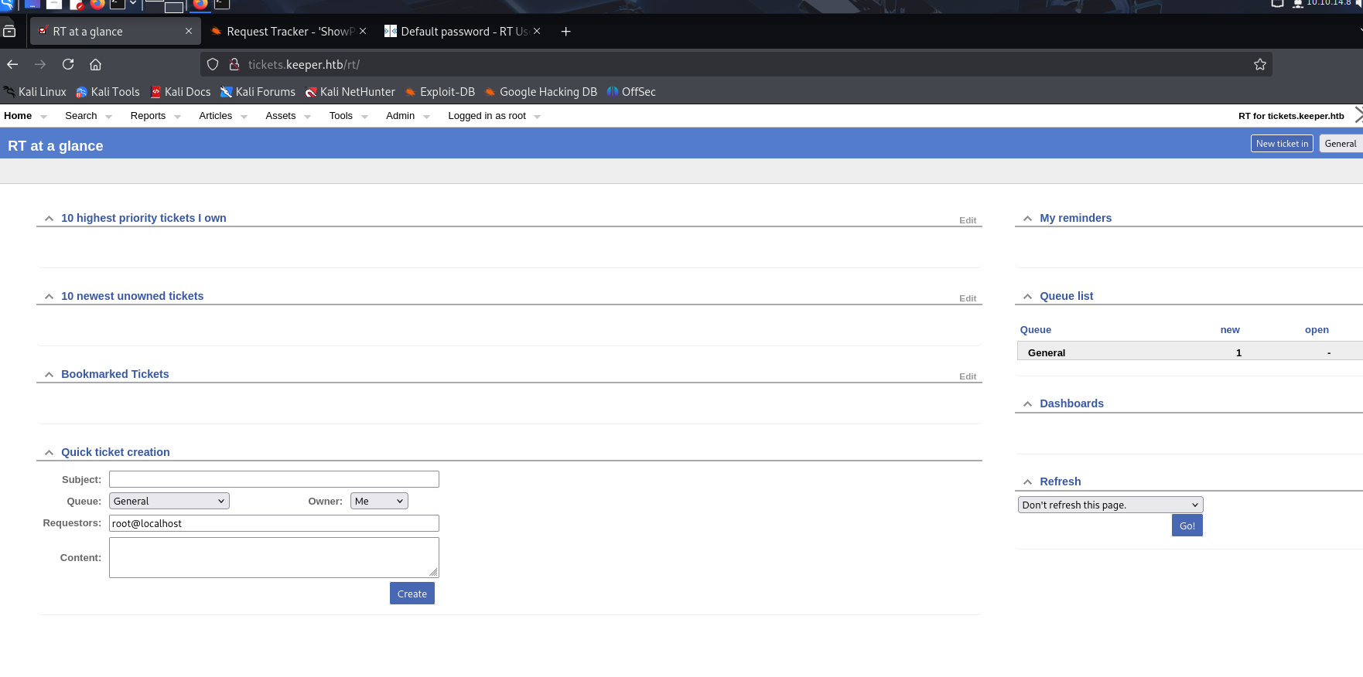This screenshot has width=1363, height=677.
Task: Bookmark this page with the star icon
Action: coord(1259,64)
